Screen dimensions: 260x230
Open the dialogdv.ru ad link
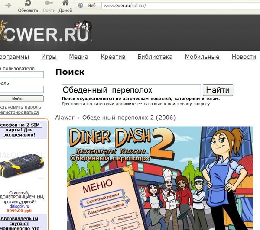(x=19, y=206)
